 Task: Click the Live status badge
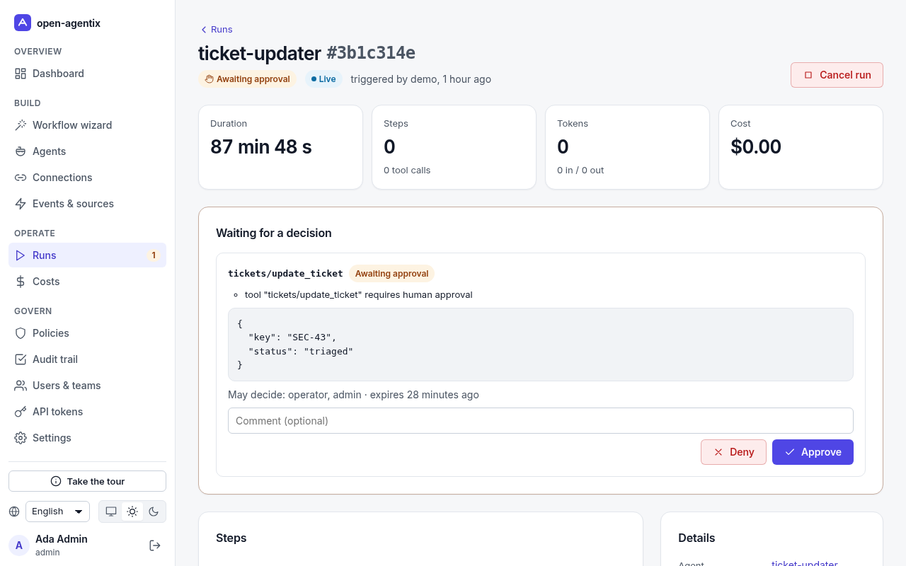tap(323, 79)
